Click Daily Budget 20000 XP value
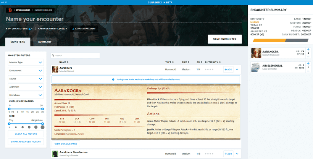Image resolution: width=313 pixels, height=159 pixels. 306,35
